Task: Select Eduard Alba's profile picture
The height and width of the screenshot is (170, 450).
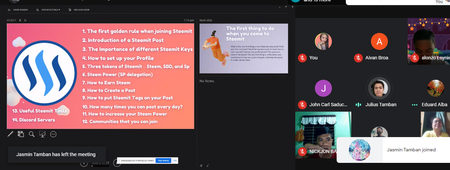Action: point(436,89)
